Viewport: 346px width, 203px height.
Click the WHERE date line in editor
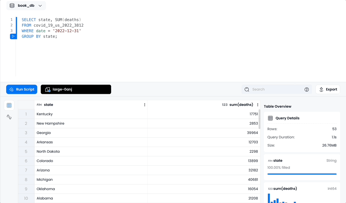(51, 31)
